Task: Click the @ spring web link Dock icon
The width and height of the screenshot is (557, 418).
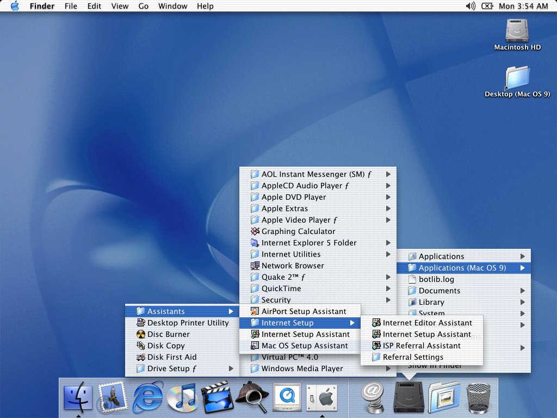Action: 373,397
